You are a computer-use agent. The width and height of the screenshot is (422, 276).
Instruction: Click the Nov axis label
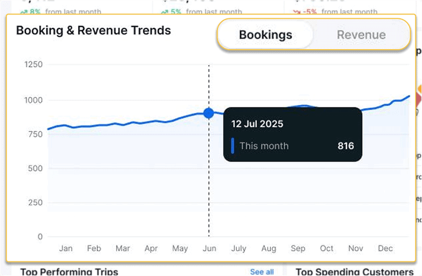point(356,248)
